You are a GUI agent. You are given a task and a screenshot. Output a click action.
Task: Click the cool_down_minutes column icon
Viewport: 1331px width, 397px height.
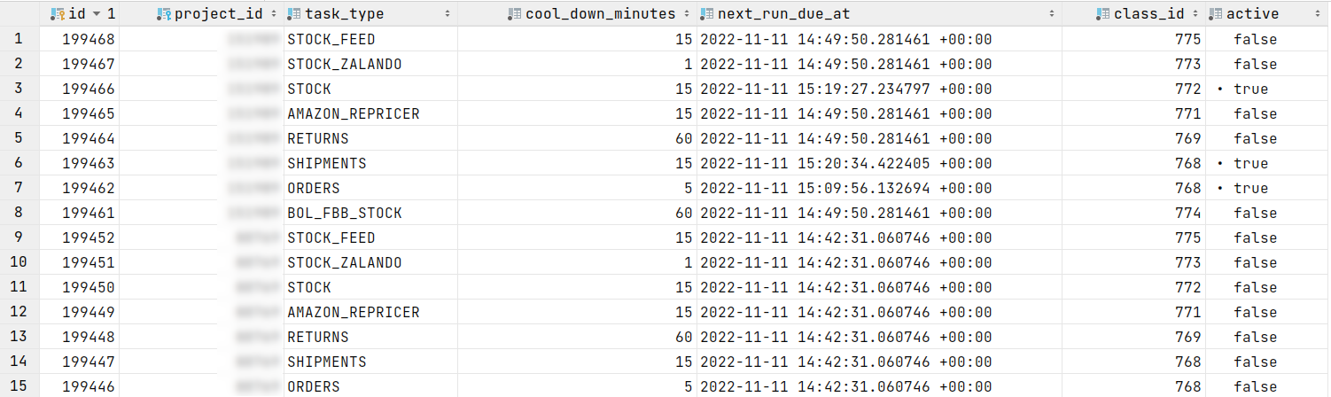tap(514, 14)
